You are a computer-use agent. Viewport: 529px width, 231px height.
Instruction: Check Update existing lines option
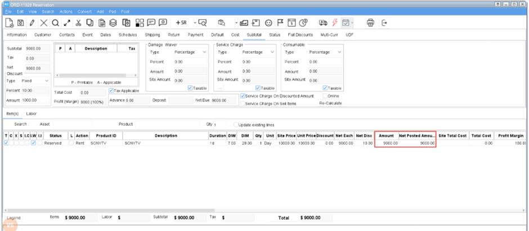coord(235,124)
